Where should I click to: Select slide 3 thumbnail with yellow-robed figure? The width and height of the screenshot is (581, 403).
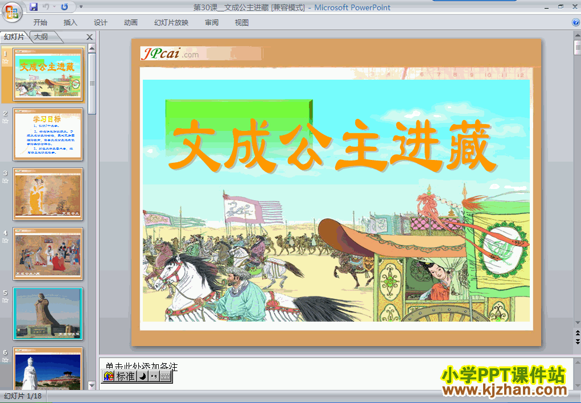click(48, 194)
